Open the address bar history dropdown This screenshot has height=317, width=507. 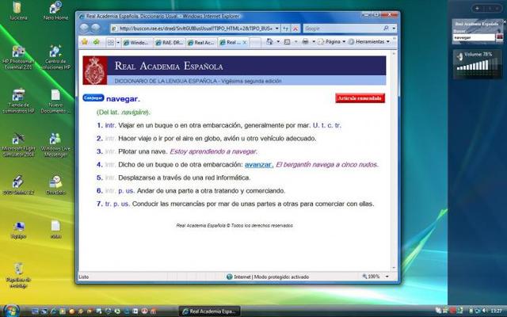[276, 29]
